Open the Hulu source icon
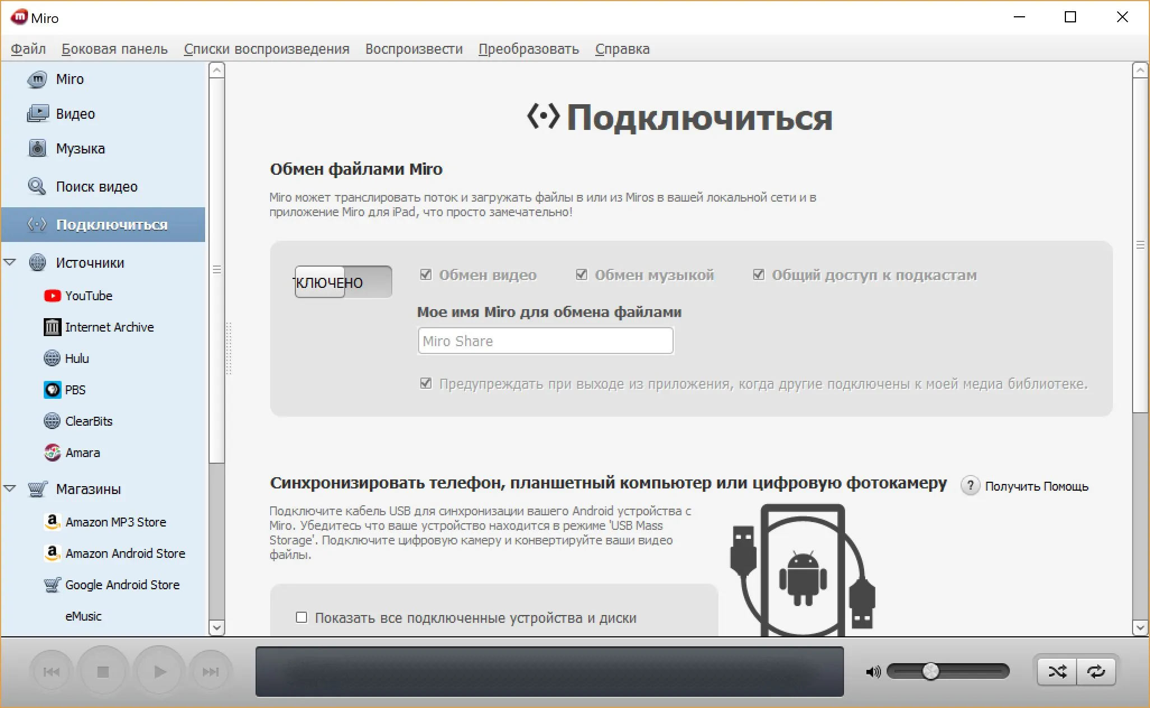1150x708 pixels. (52, 358)
